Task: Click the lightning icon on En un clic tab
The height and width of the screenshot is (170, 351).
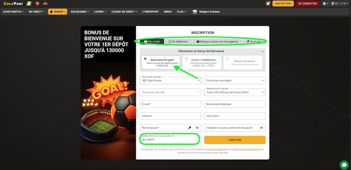Action: (x=248, y=42)
